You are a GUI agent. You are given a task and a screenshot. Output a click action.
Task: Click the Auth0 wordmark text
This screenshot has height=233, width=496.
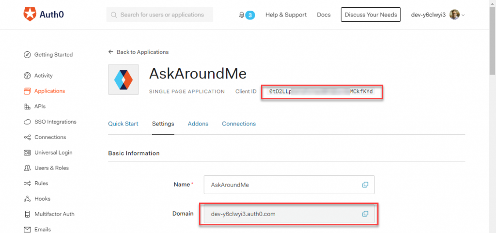click(x=52, y=15)
